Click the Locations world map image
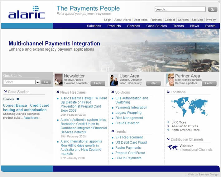 click(x=189, y=106)
